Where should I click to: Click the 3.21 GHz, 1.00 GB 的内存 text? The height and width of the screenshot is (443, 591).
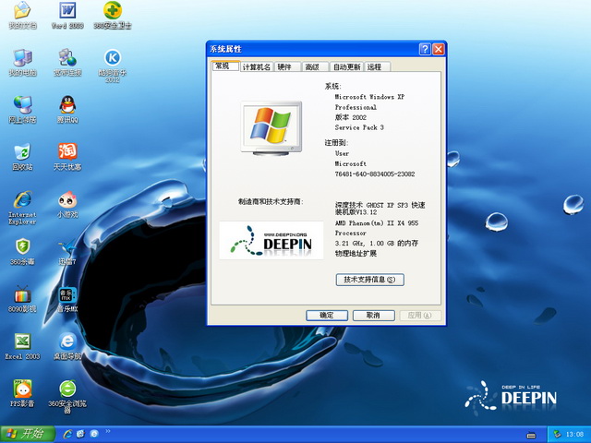click(x=377, y=244)
